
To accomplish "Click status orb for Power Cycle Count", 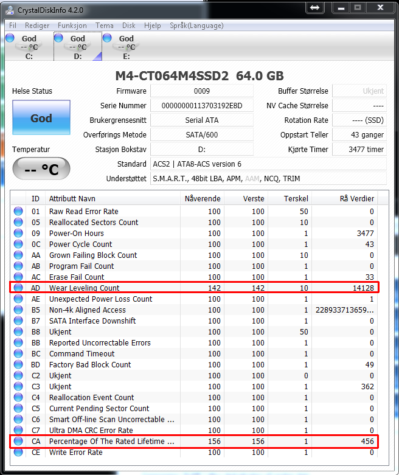I will 18,244.
